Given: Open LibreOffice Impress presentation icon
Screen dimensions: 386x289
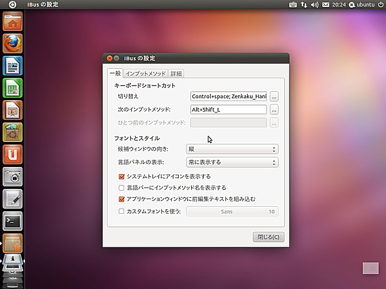Looking at the screenshot, I should click(x=13, y=110).
